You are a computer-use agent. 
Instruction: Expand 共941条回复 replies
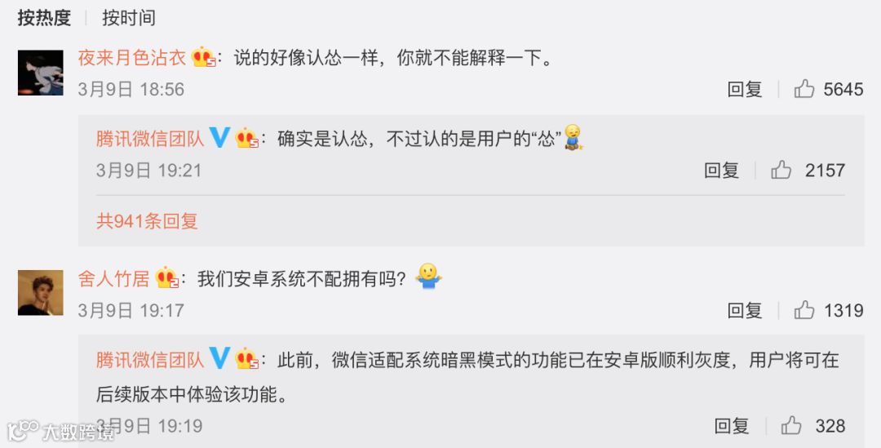point(147,221)
